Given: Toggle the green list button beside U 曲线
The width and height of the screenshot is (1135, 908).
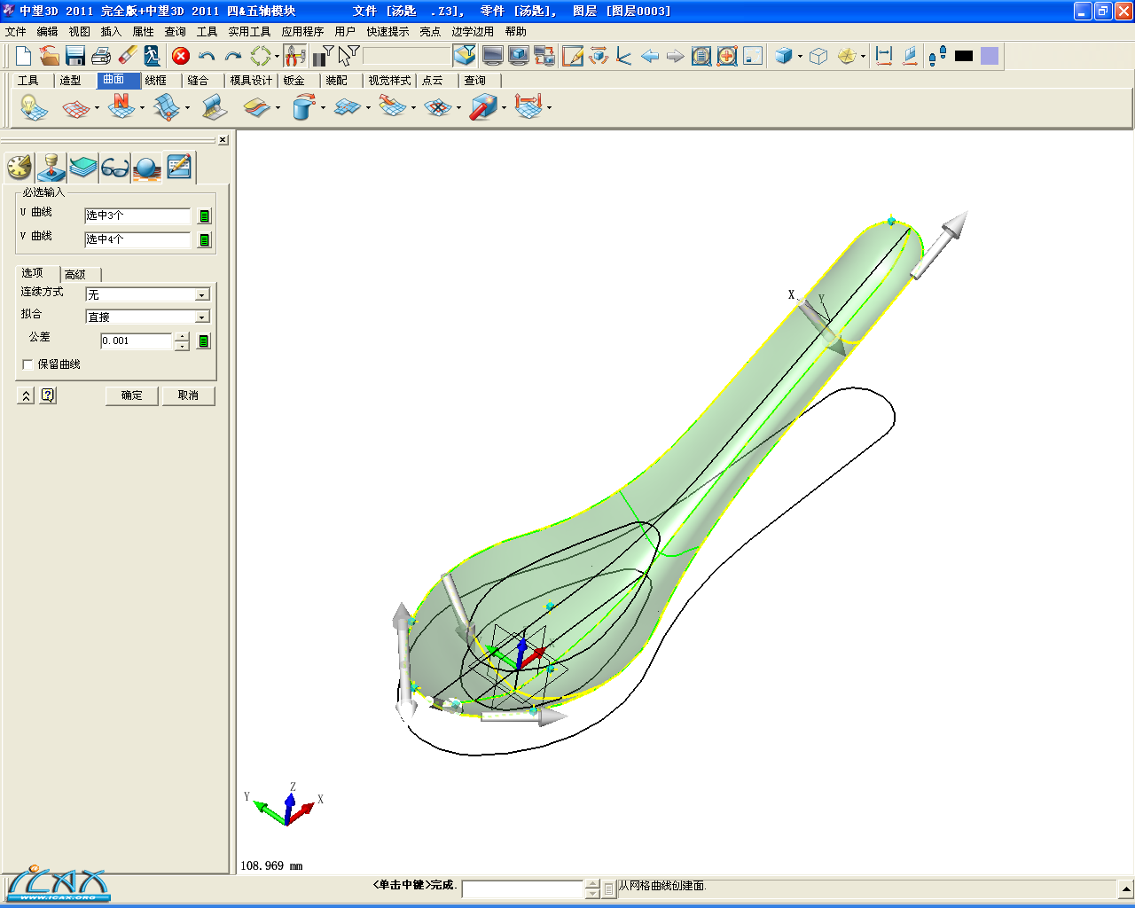Looking at the screenshot, I should (205, 216).
